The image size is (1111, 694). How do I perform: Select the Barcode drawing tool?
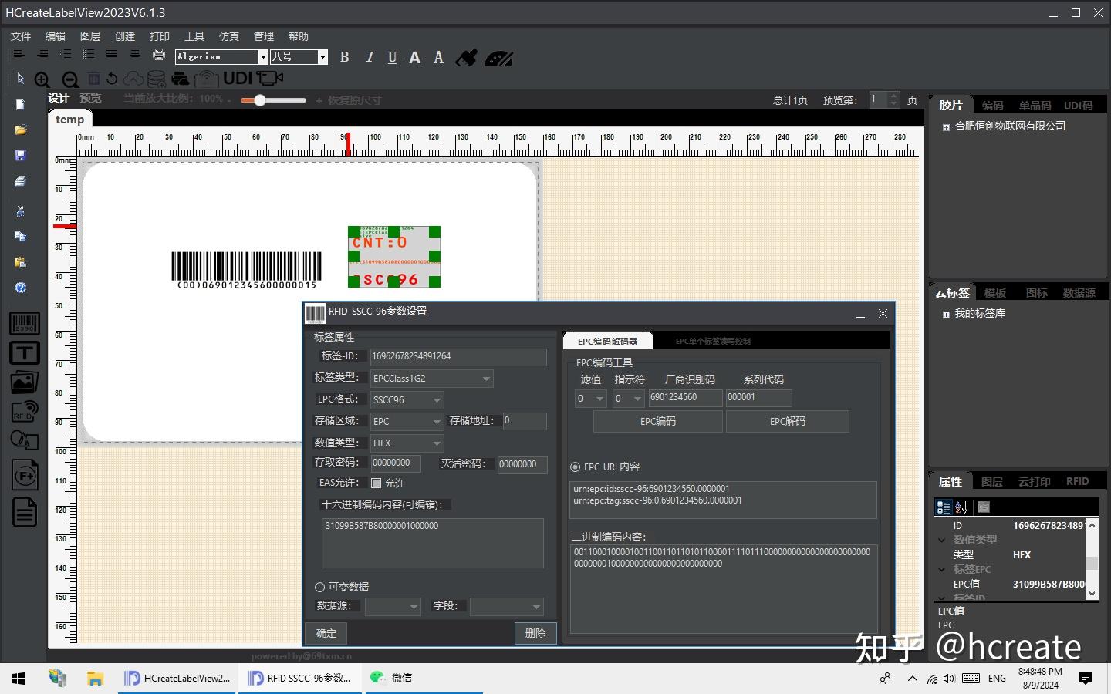(x=23, y=323)
